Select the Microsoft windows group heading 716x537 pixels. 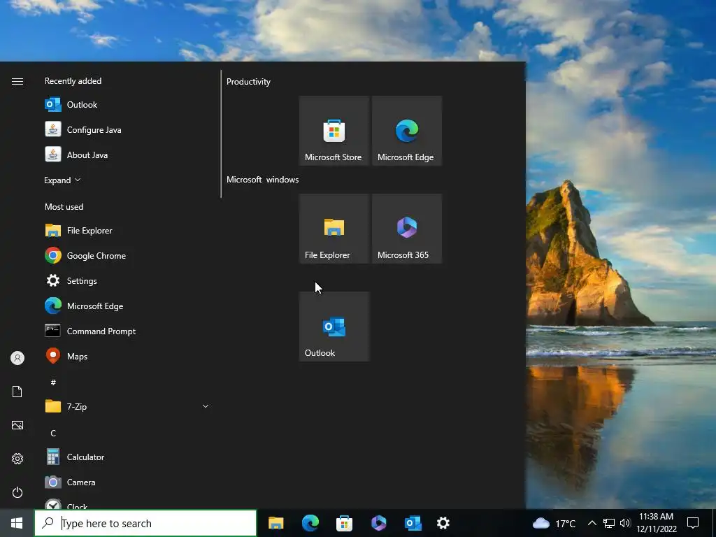click(263, 180)
